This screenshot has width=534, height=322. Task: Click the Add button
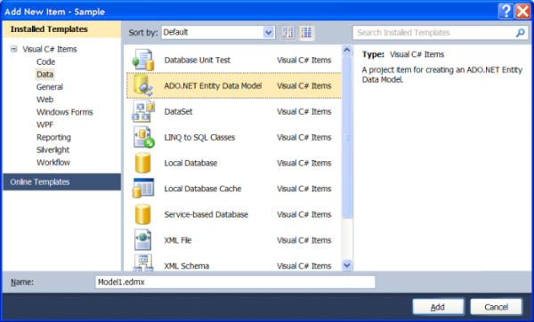(438, 307)
